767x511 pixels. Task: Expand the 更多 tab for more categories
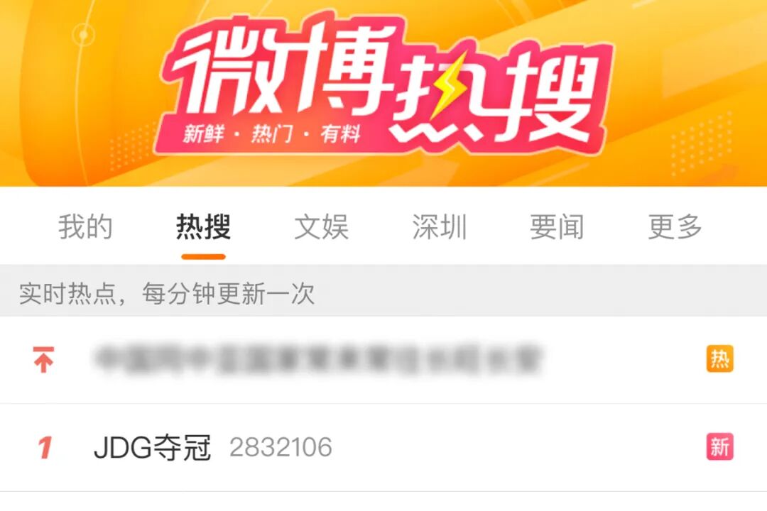[x=675, y=227]
